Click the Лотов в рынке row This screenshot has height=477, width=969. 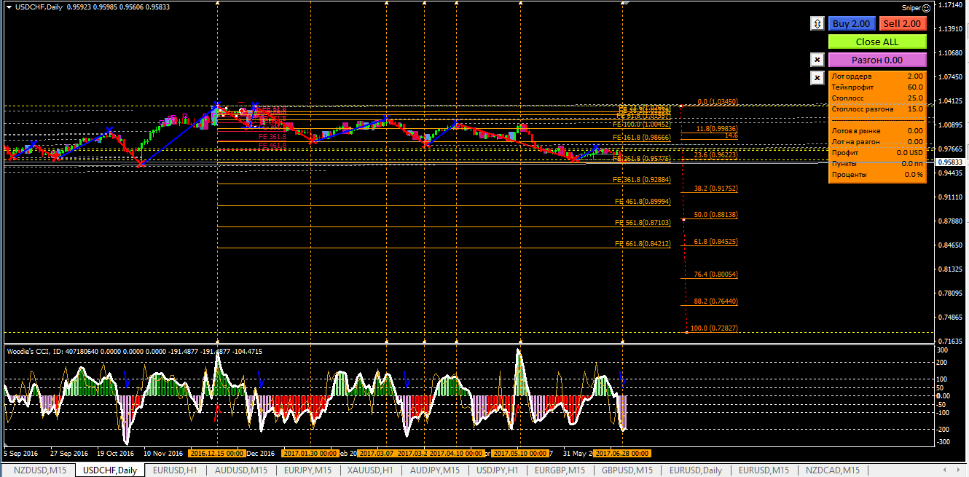tap(877, 130)
